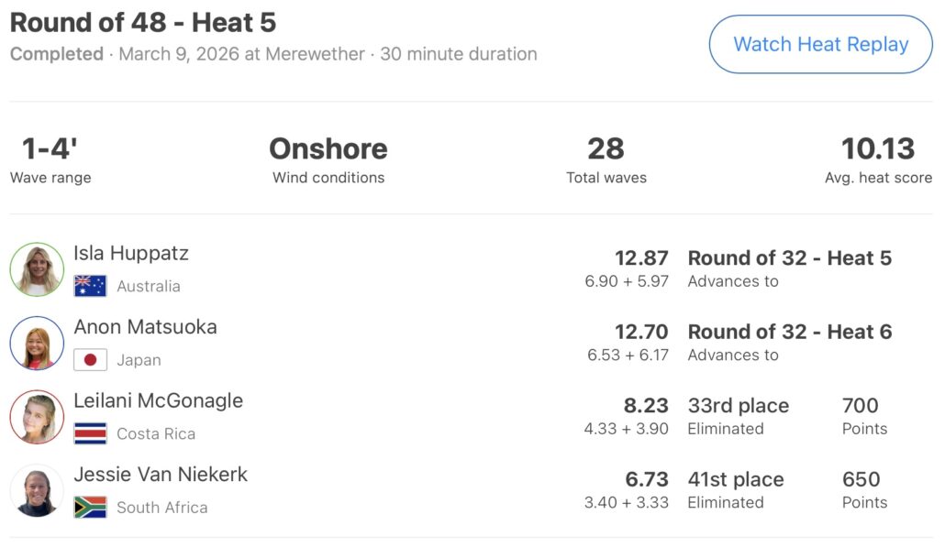This screenshot has width=945, height=547.
Task: Click the Watch Heat Replay button
Action: tap(820, 44)
